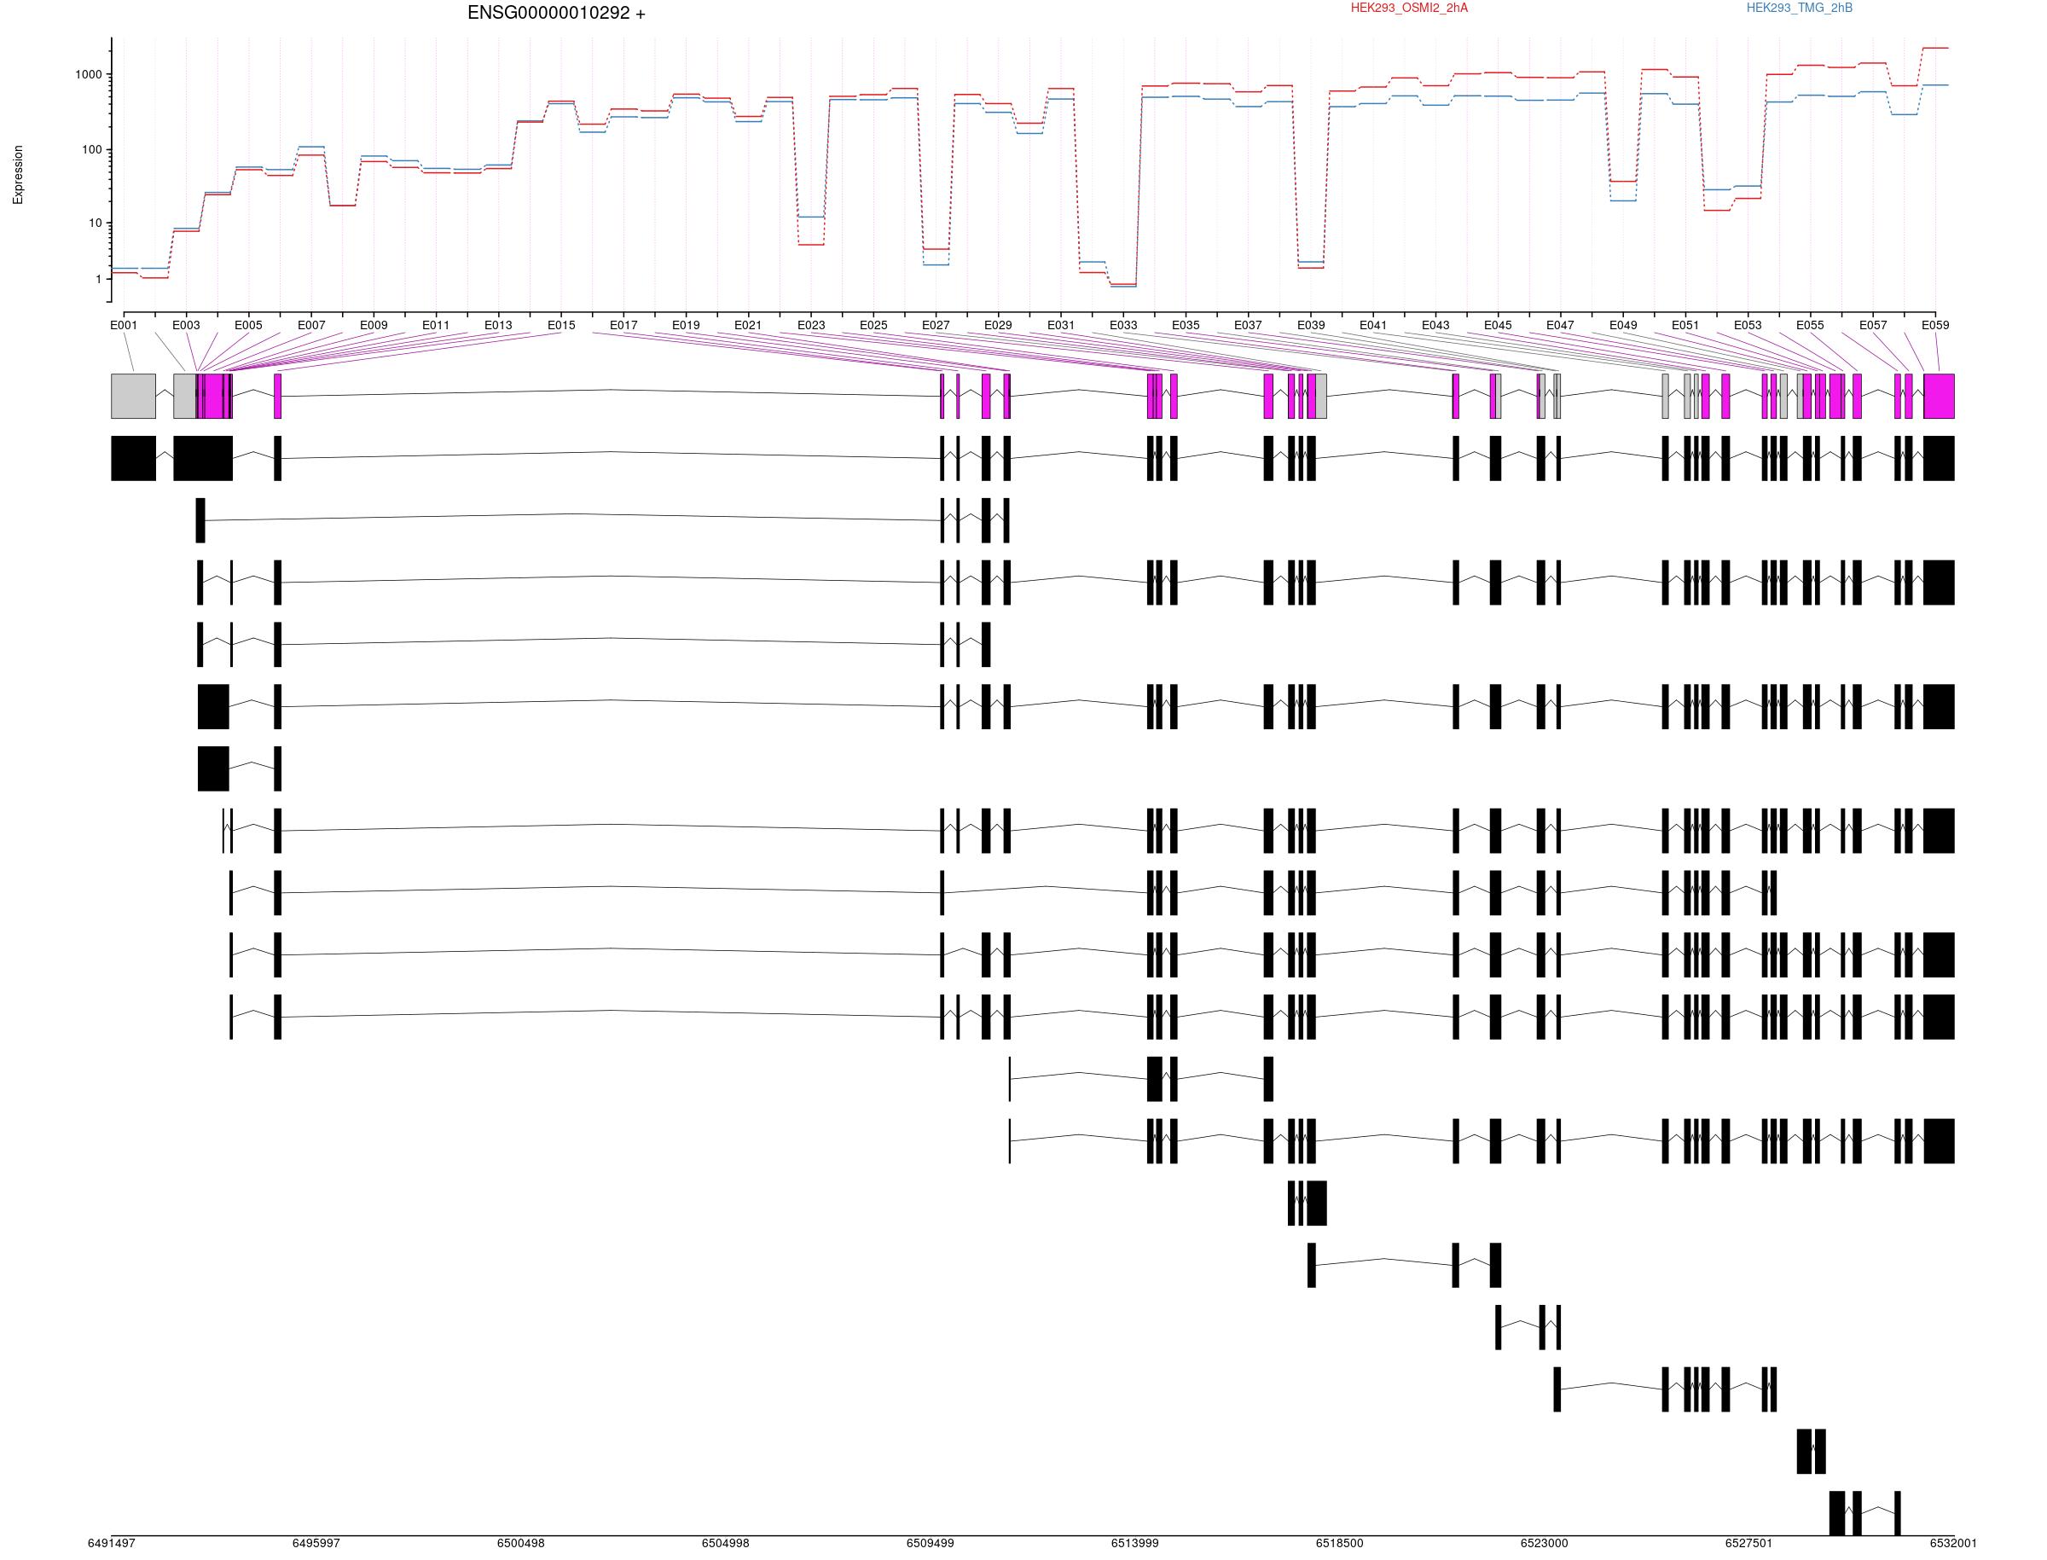Click exon label E033

tap(1122, 325)
